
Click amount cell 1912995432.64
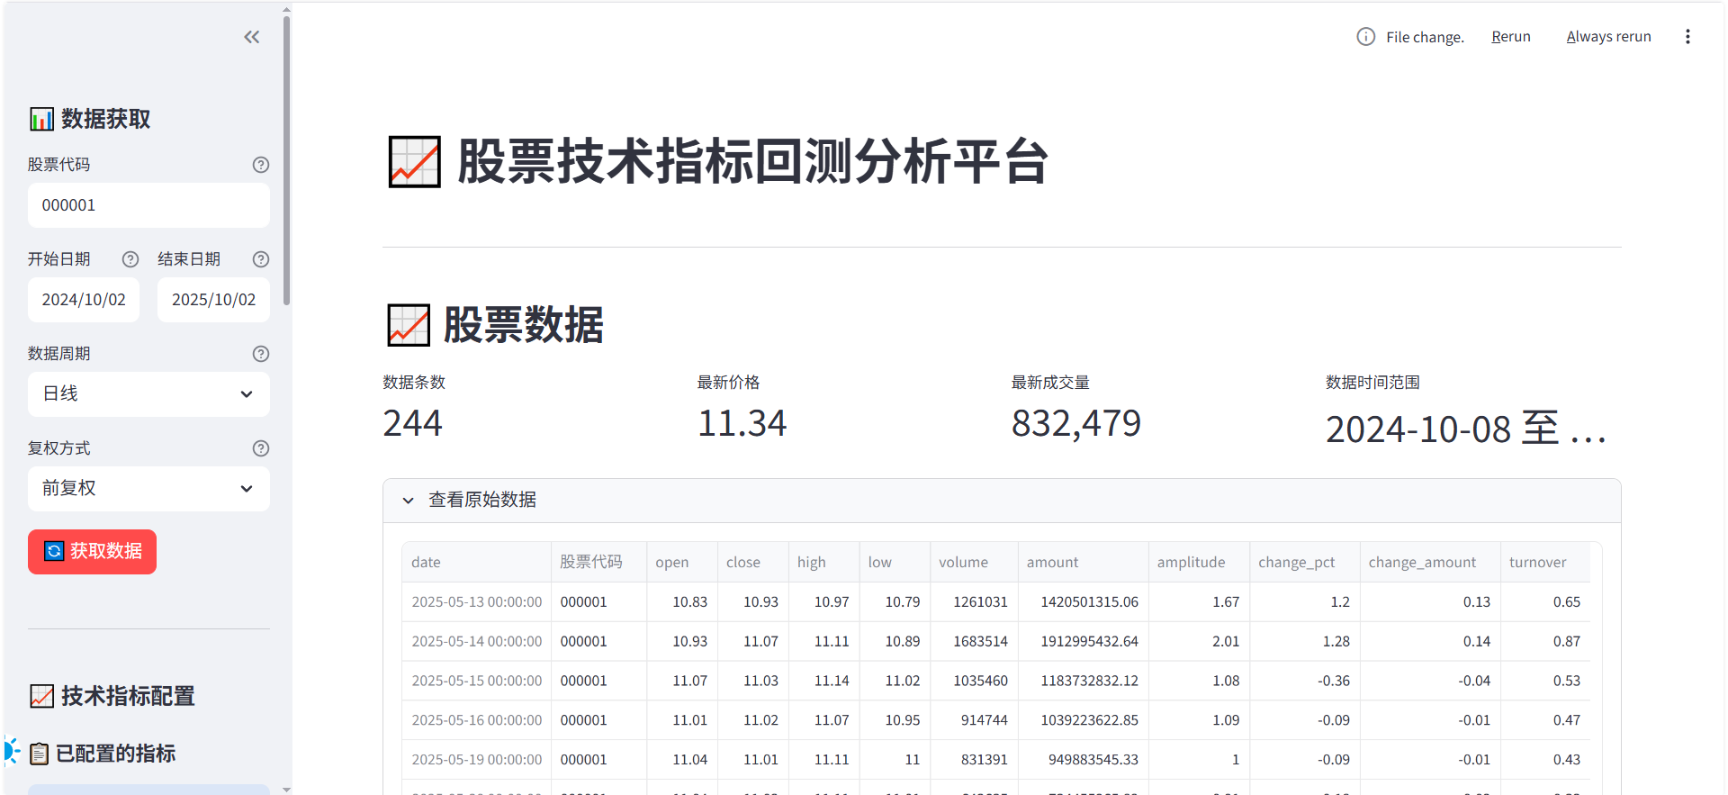[x=1084, y=641]
